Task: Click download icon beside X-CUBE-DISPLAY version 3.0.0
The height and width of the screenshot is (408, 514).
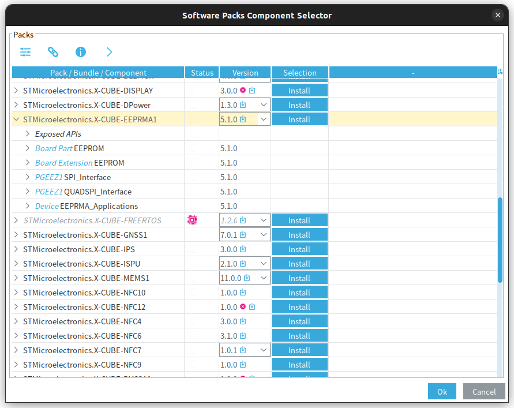Action: point(252,90)
